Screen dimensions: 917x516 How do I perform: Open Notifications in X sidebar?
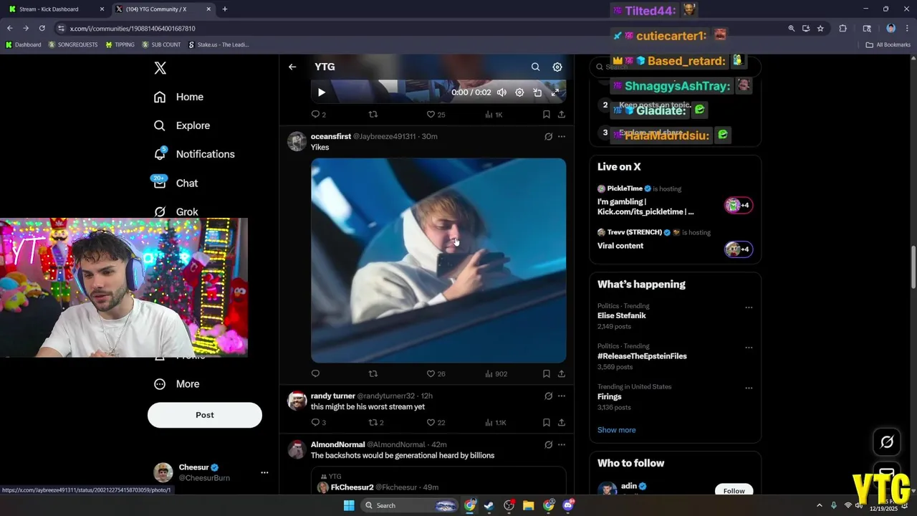pos(194,154)
